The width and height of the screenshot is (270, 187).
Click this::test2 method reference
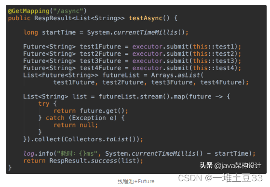pos(213,54)
